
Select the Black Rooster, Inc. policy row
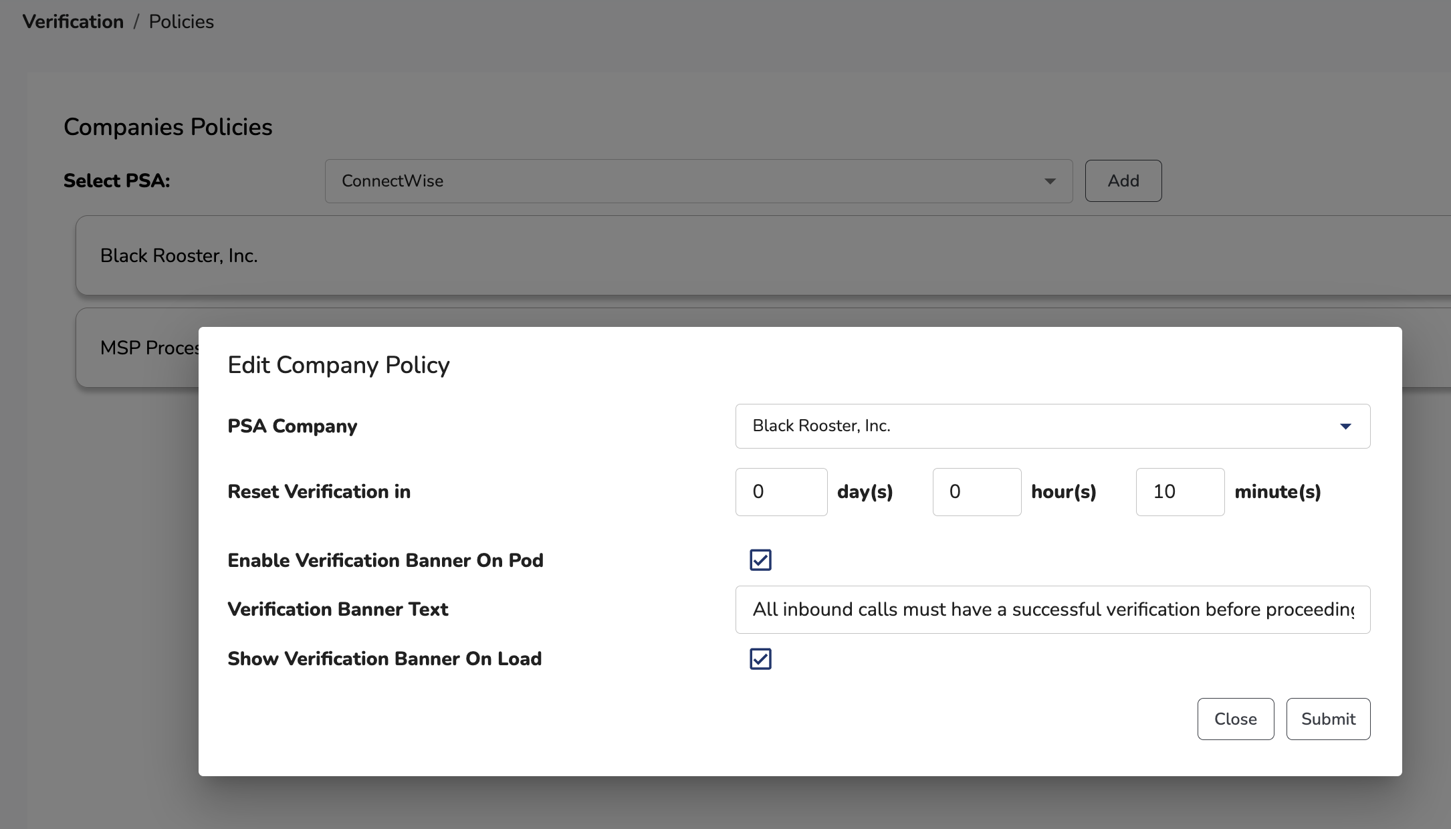tap(179, 256)
